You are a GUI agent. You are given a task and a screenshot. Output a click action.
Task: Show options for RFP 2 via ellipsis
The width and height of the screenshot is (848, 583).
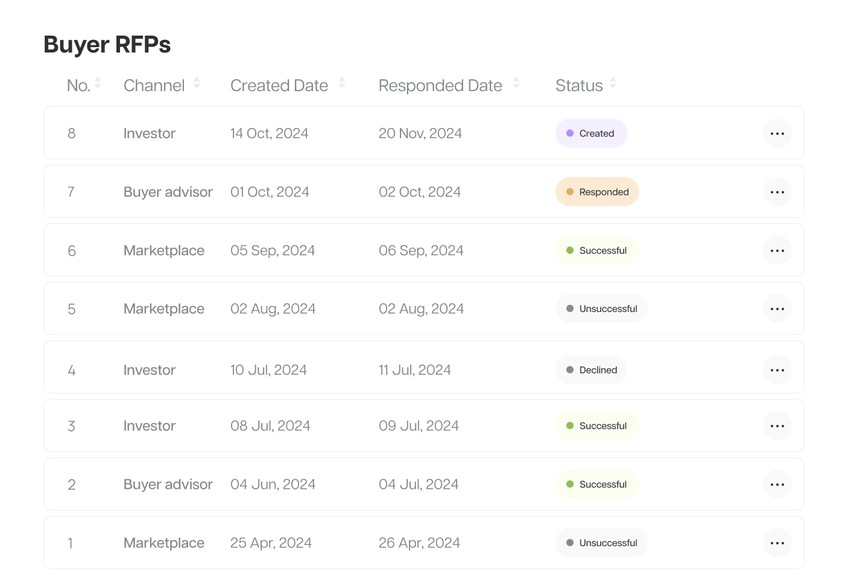click(x=777, y=485)
